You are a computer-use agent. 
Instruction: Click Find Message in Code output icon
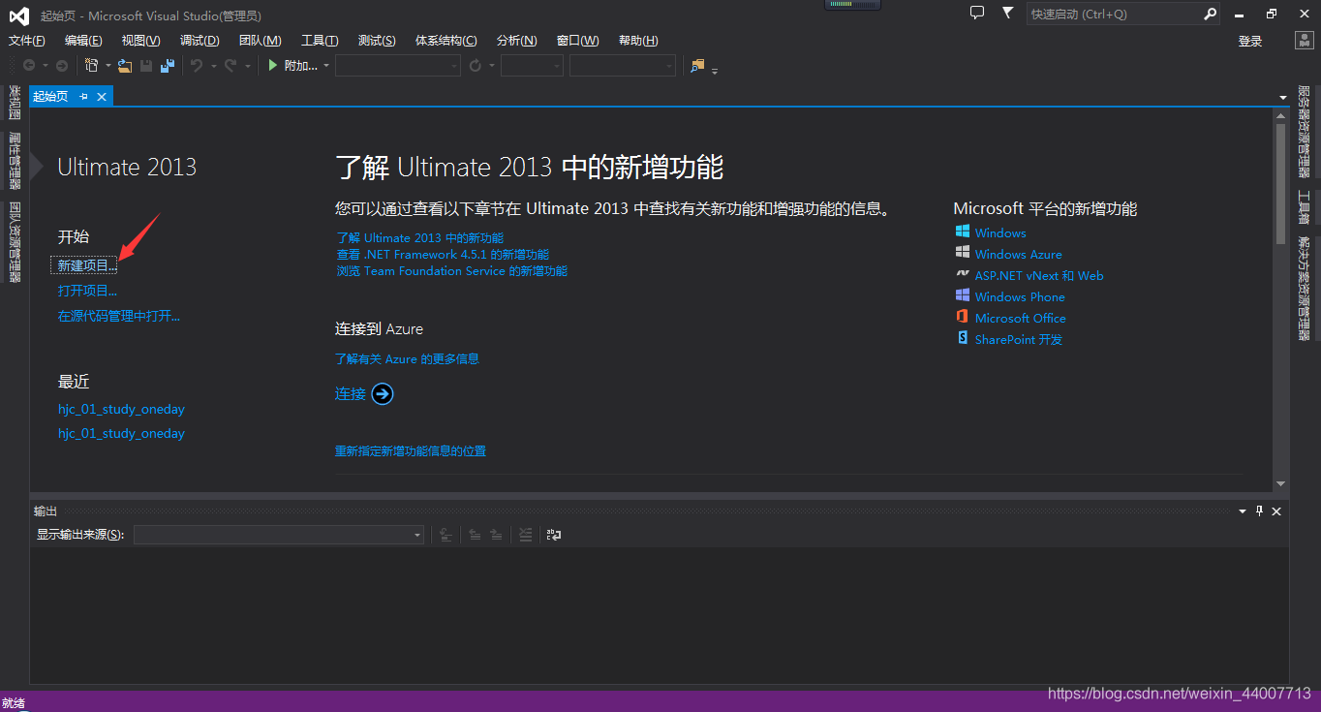tap(445, 535)
